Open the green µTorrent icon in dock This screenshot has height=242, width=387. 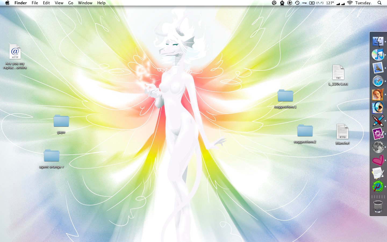pyautogui.click(x=378, y=187)
